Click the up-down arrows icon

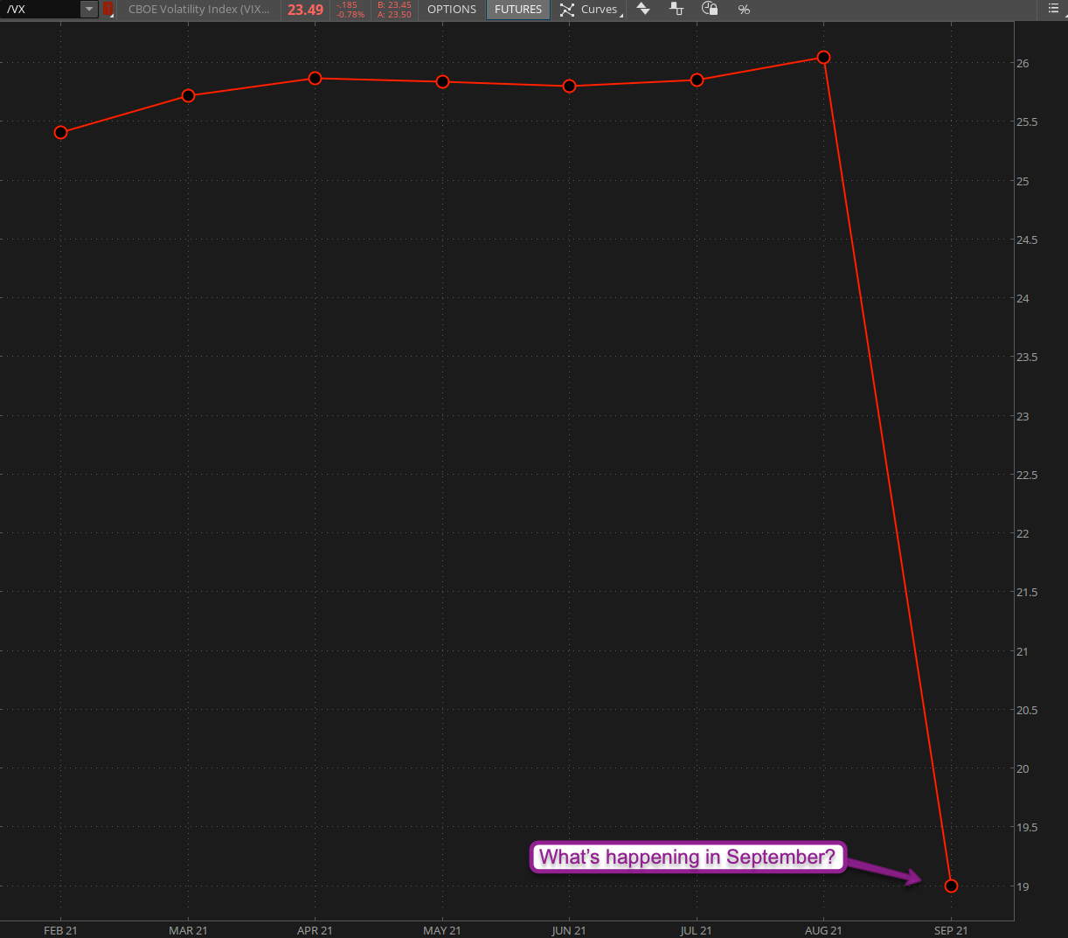click(643, 10)
